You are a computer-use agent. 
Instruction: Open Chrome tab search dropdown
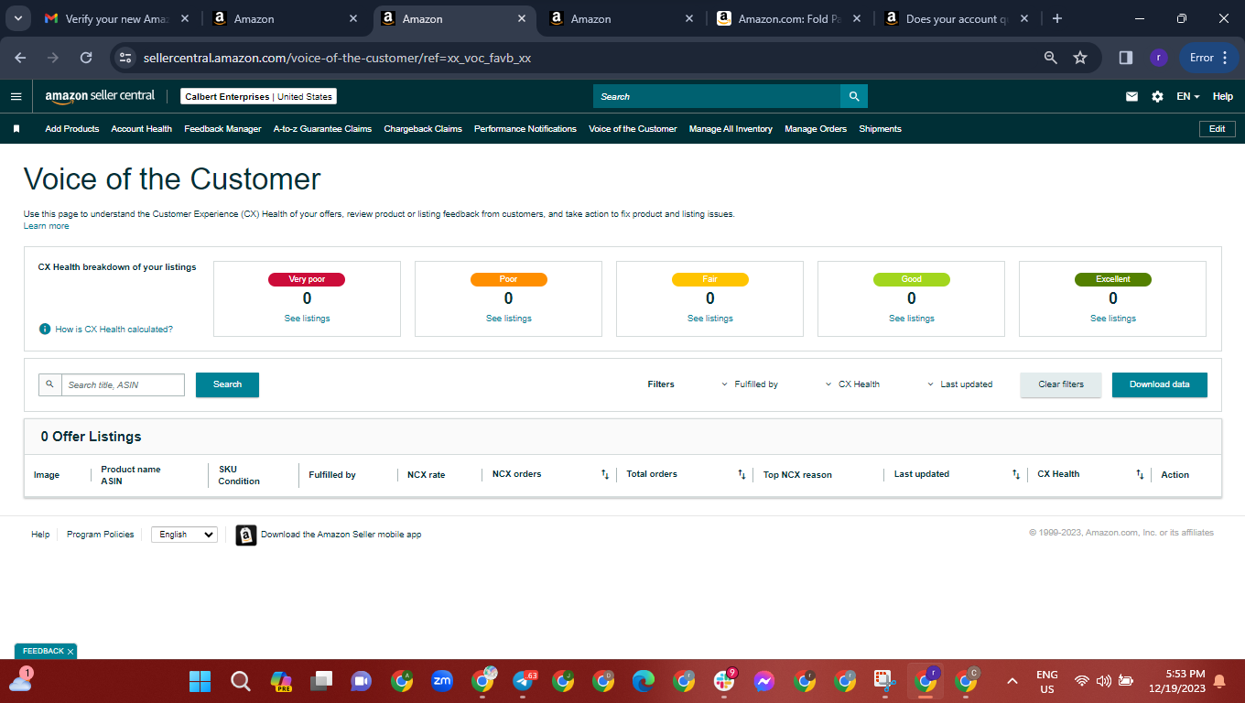click(19, 18)
